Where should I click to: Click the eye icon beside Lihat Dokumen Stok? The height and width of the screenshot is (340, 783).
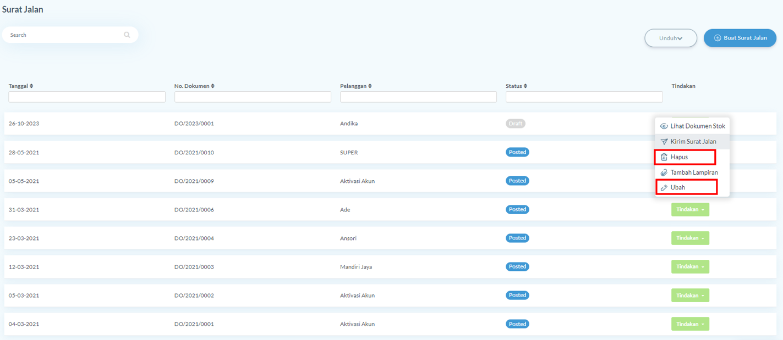click(x=664, y=126)
